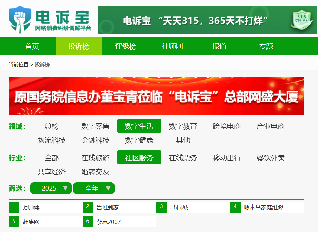Expand the 2025 year dropdown
This screenshot has width=318, height=232.
click(51, 188)
